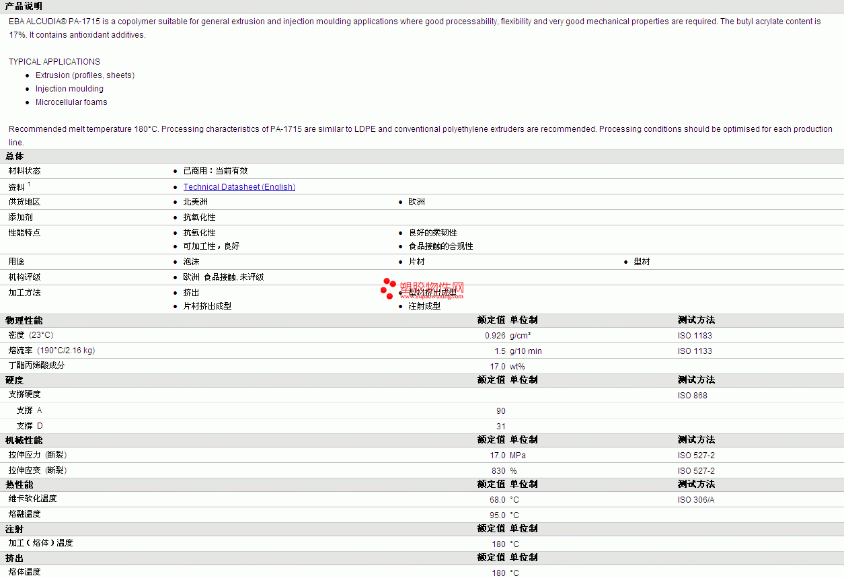Click the 热性能 section header
Image resolution: width=844 pixels, height=578 pixels.
point(20,484)
